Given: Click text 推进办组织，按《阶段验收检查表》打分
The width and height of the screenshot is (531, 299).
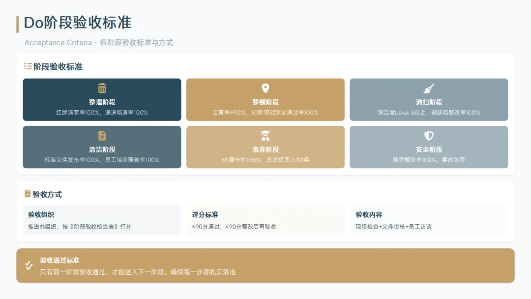Looking at the screenshot, I should (x=80, y=227).
